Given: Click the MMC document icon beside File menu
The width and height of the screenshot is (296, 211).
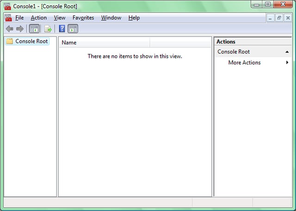Looking at the screenshot, I should point(8,18).
